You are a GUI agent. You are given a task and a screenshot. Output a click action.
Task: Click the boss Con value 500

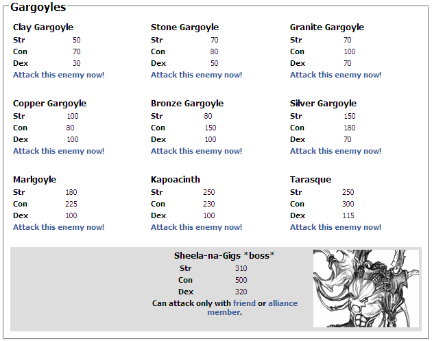(241, 280)
